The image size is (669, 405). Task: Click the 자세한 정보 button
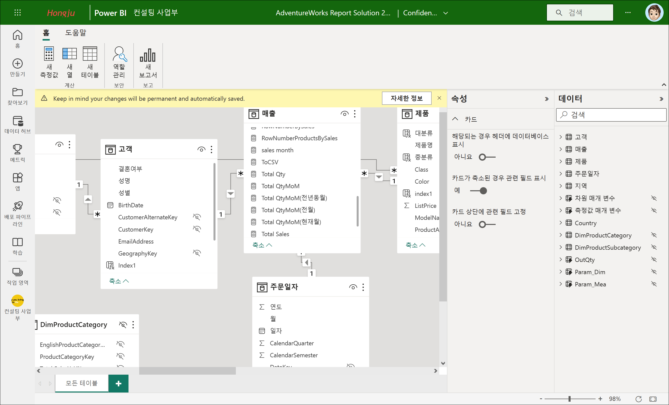pos(406,98)
